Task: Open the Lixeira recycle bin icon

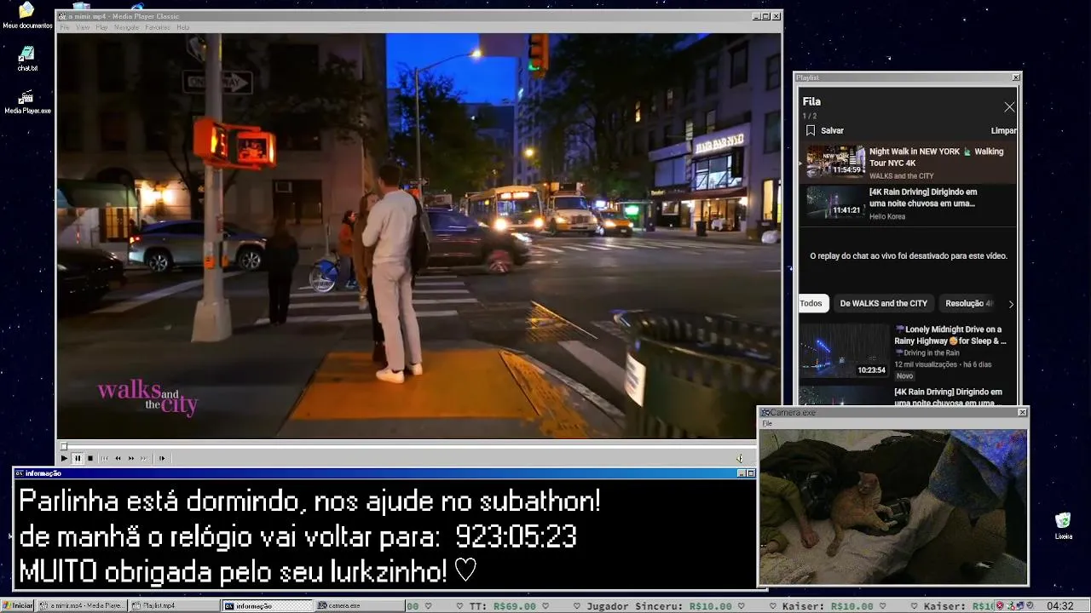Action: tap(1063, 526)
